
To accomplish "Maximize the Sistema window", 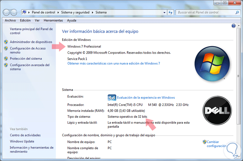I will [225, 3].
